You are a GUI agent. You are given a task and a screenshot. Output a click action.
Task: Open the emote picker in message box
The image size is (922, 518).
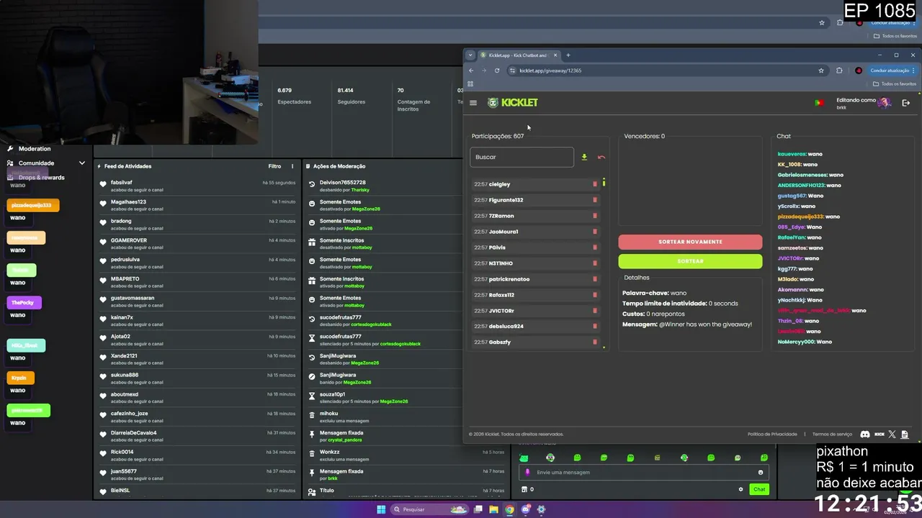[761, 473]
